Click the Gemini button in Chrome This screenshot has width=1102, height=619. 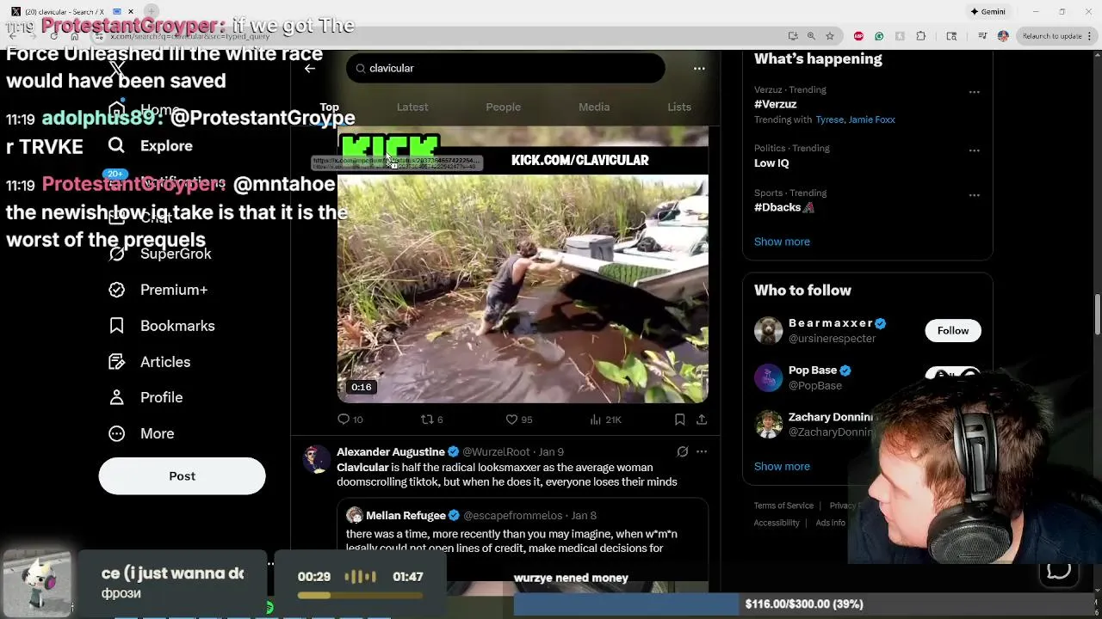coord(987,12)
